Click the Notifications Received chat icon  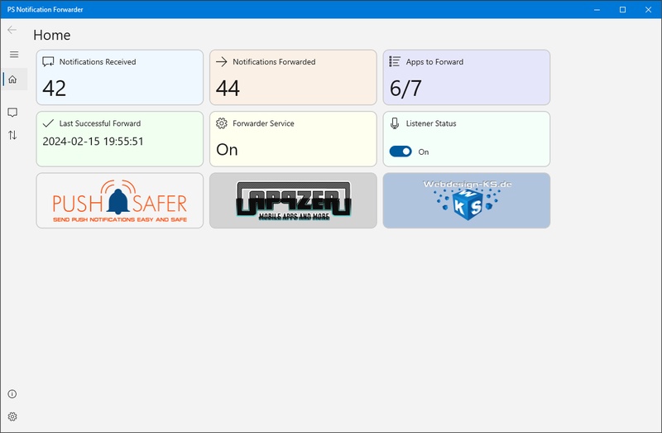point(48,62)
